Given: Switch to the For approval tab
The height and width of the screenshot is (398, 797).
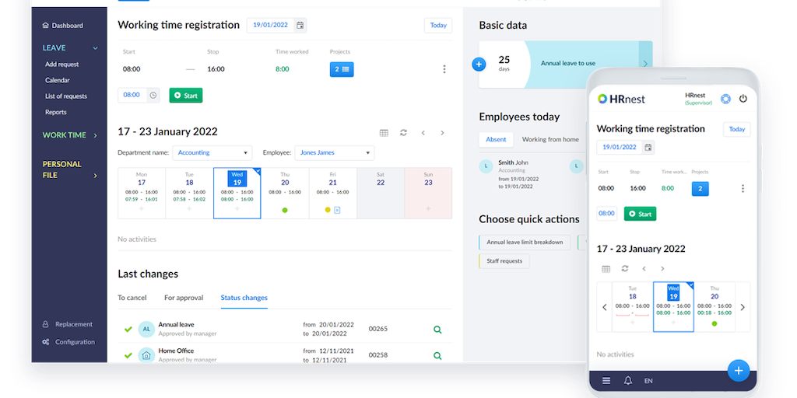Looking at the screenshot, I should click(184, 298).
